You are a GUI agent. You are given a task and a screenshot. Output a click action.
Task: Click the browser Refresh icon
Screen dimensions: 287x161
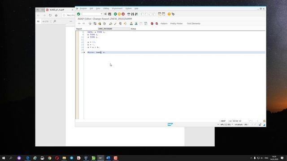tap(50, 15)
